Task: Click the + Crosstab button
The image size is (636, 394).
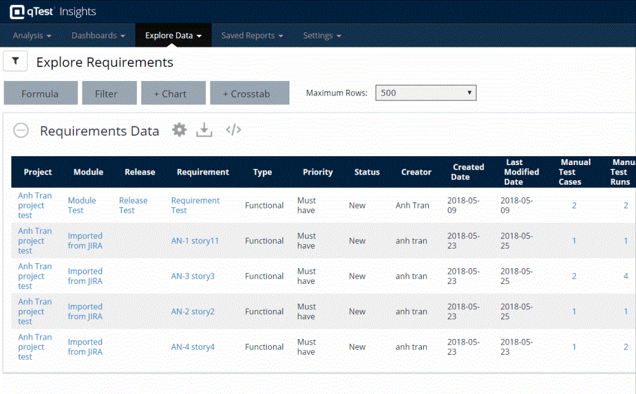Action: 249,92
